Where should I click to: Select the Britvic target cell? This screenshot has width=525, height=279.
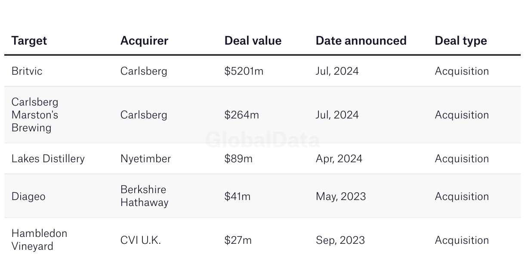point(27,71)
